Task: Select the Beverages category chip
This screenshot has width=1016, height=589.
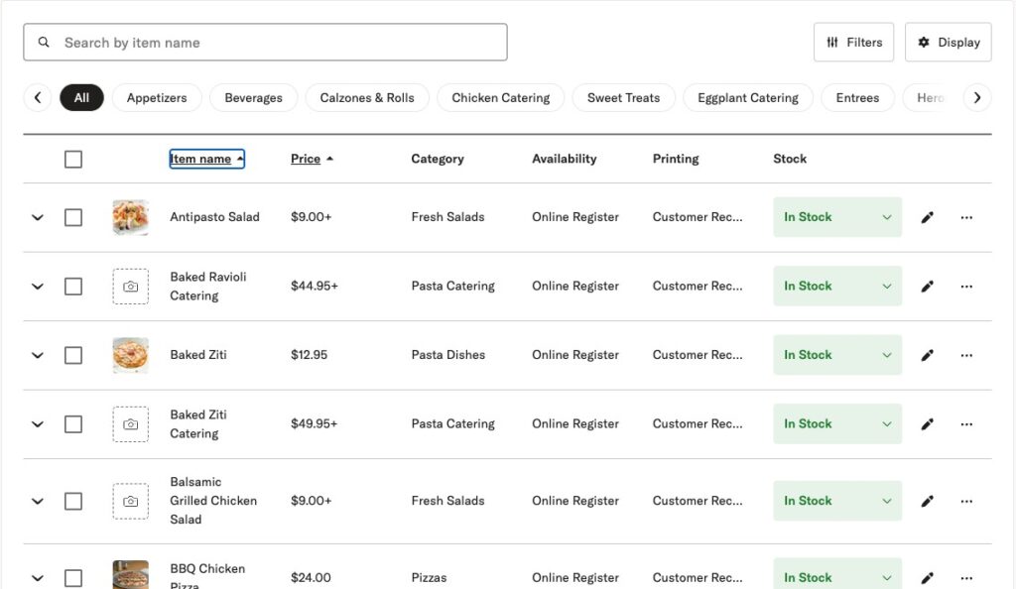Action: tap(253, 98)
